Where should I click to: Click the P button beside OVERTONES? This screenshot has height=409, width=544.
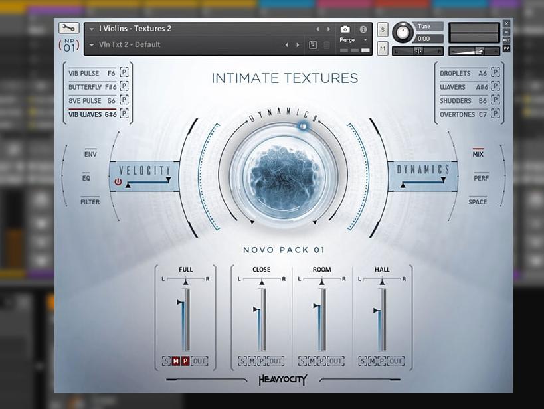495,114
